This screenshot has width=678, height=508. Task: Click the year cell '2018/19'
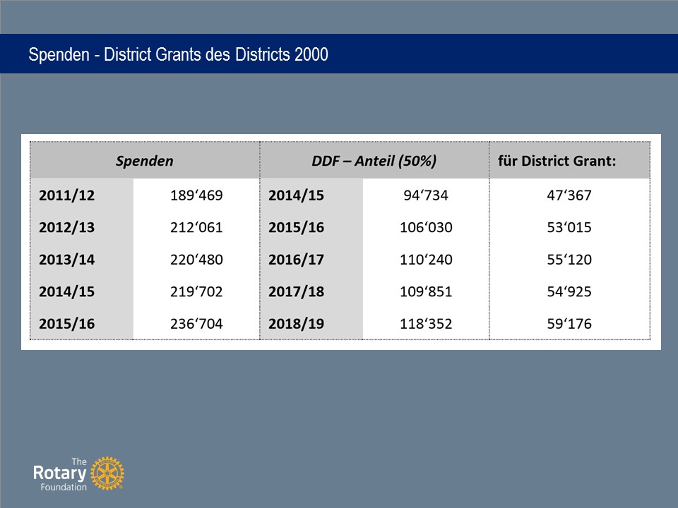click(296, 324)
